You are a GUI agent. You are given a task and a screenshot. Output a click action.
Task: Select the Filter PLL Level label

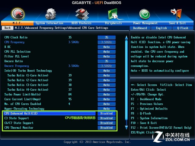(16, 57)
